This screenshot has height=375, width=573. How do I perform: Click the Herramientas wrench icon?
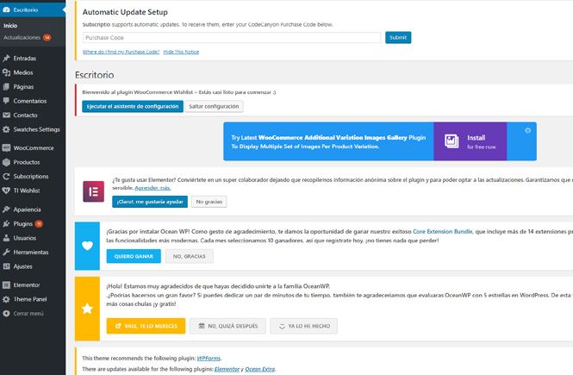(x=6, y=253)
